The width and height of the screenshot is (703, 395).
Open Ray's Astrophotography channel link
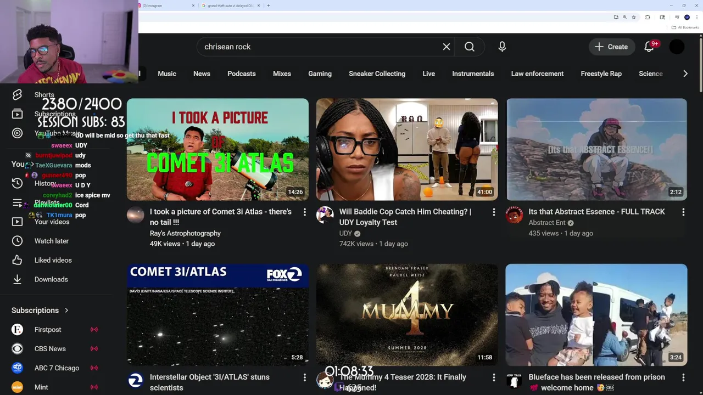(x=185, y=233)
